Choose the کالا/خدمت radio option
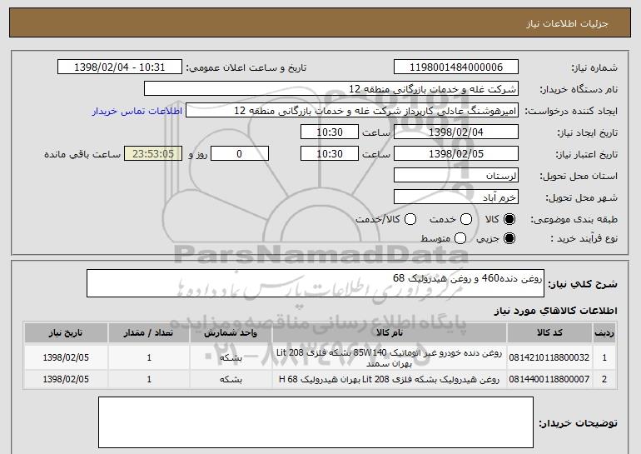641x454 pixels. coord(409,219)
